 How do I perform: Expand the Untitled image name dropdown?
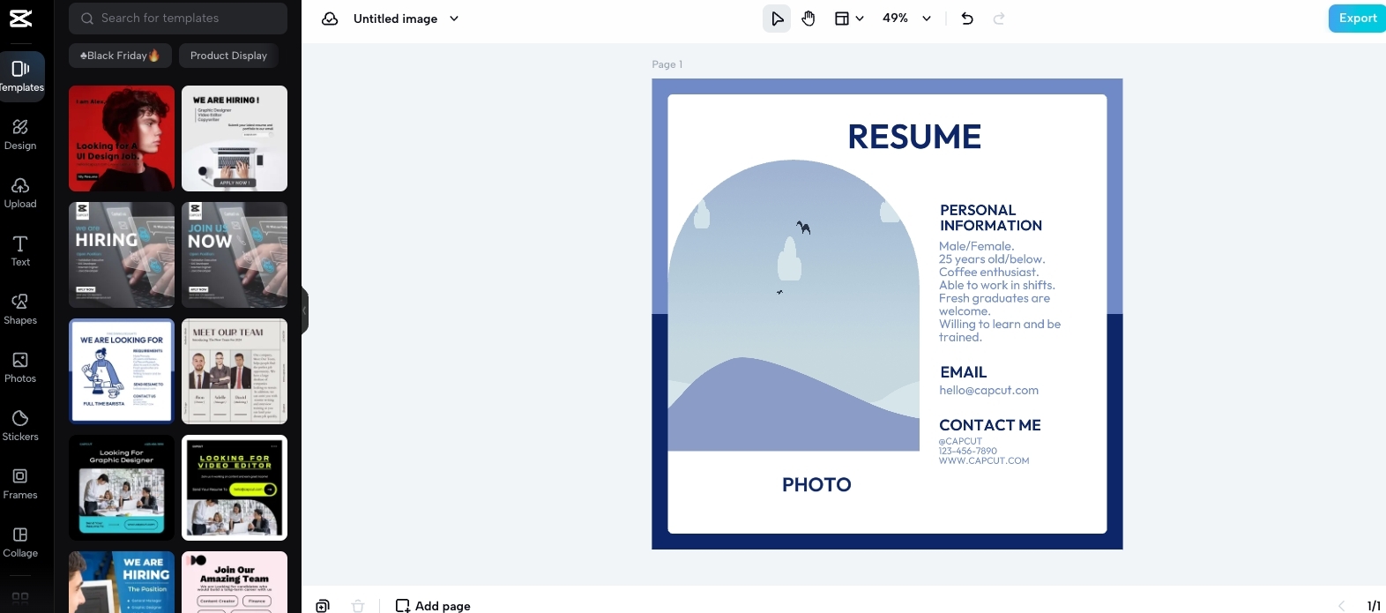coord(454,19)
